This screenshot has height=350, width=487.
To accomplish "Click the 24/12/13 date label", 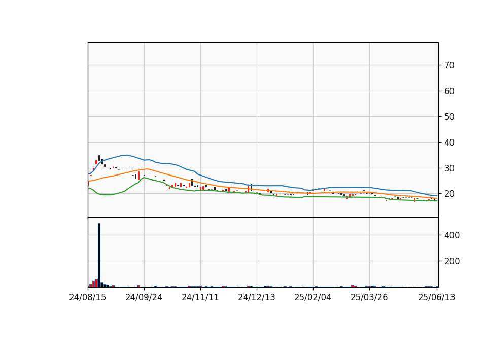I will coord(257,297).
